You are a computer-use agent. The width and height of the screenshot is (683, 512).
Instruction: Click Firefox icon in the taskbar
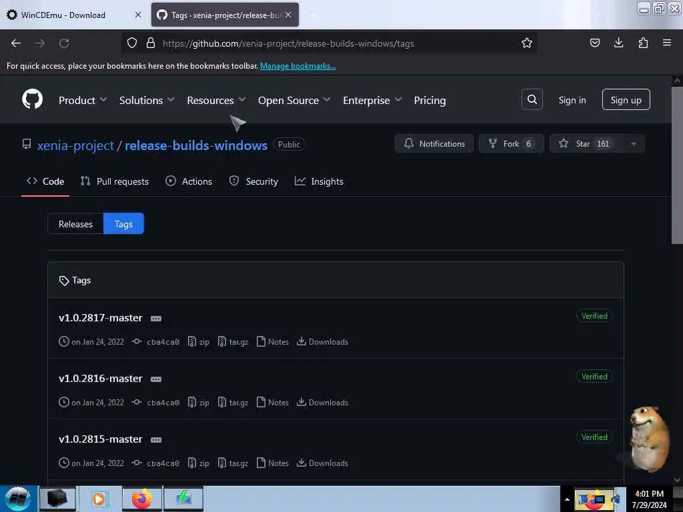pos(142,499)
